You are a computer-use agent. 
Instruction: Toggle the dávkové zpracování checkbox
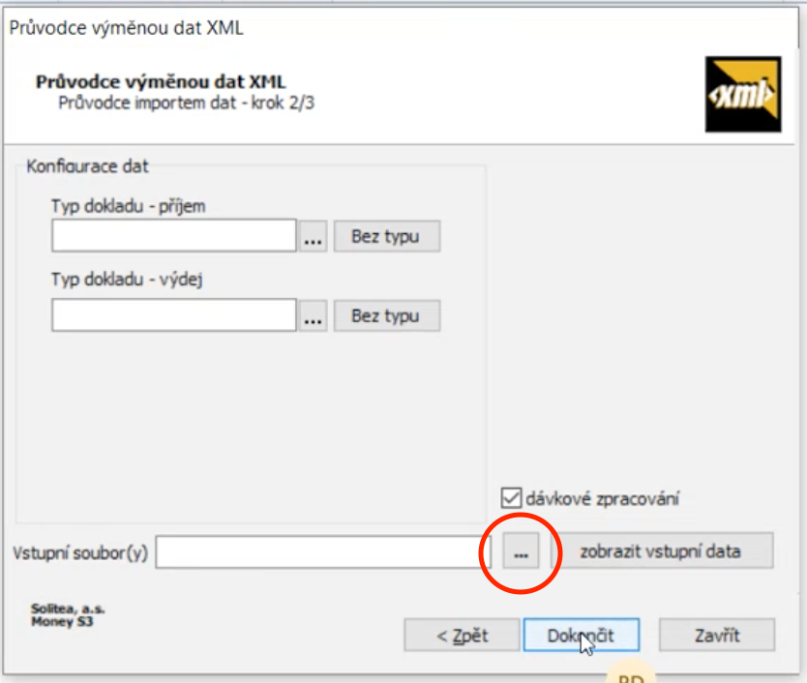(x=511, y=498)
